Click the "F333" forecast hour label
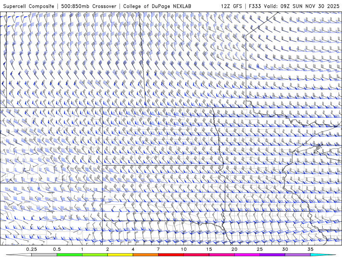The width and height of the screenshot is (342, 257). click(x=255, y=6)
